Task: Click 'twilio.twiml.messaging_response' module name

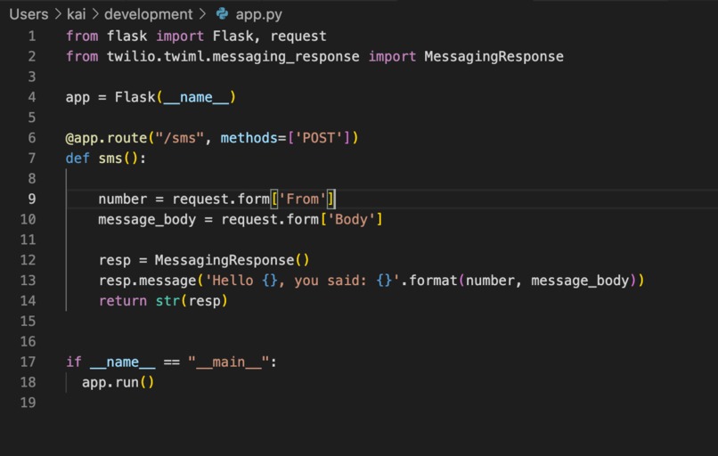Action: point(233,57)
